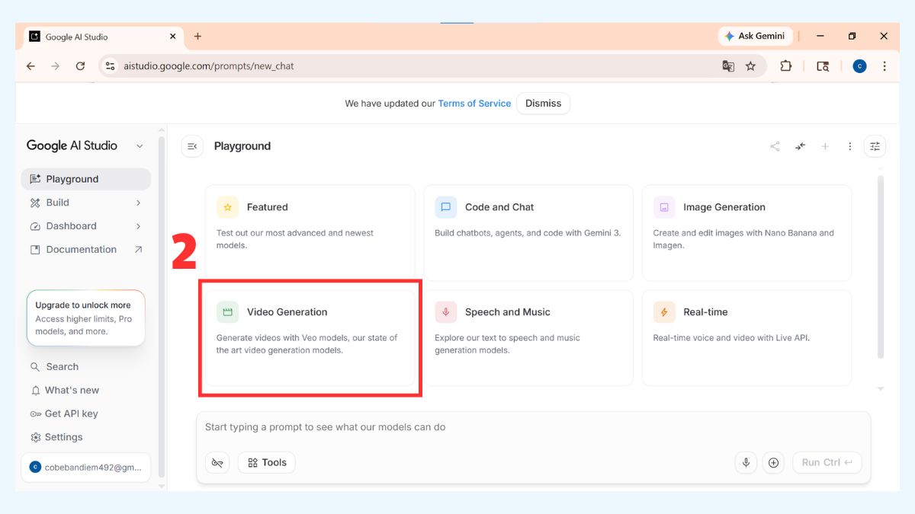Click the Upgrade to unlock more card
The height and width of the screenshot is (514, 915).
tap(85, 318)
